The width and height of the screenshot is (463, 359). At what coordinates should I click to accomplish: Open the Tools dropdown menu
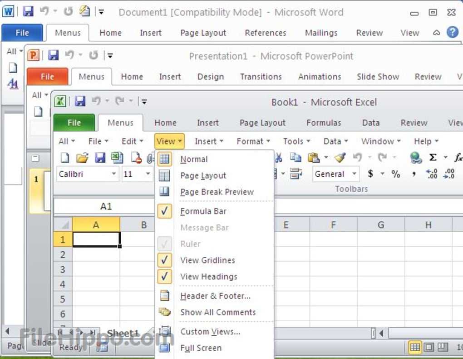296,141
